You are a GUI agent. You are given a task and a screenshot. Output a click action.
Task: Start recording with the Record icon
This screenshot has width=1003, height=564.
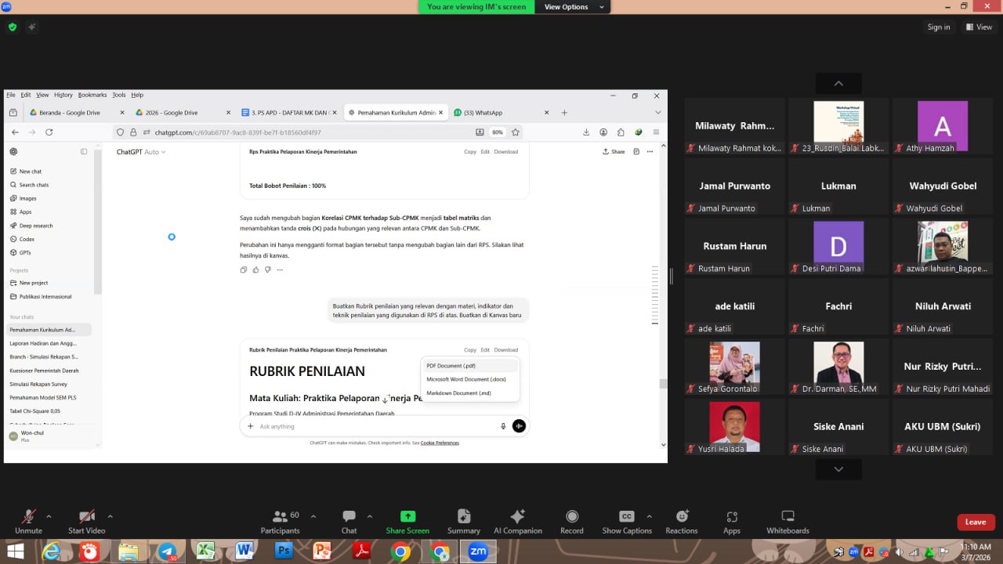(572, 521)
